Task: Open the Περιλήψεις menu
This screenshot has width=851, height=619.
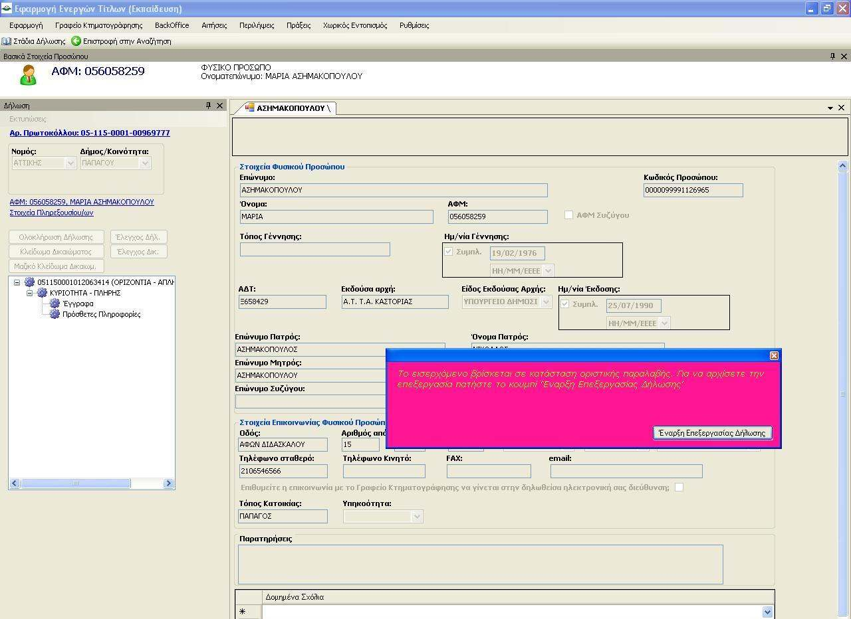Action: pos(257,25)
